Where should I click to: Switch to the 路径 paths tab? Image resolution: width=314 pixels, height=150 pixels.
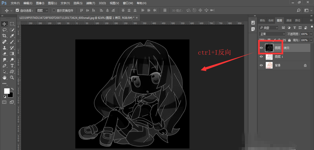(298, 20)
